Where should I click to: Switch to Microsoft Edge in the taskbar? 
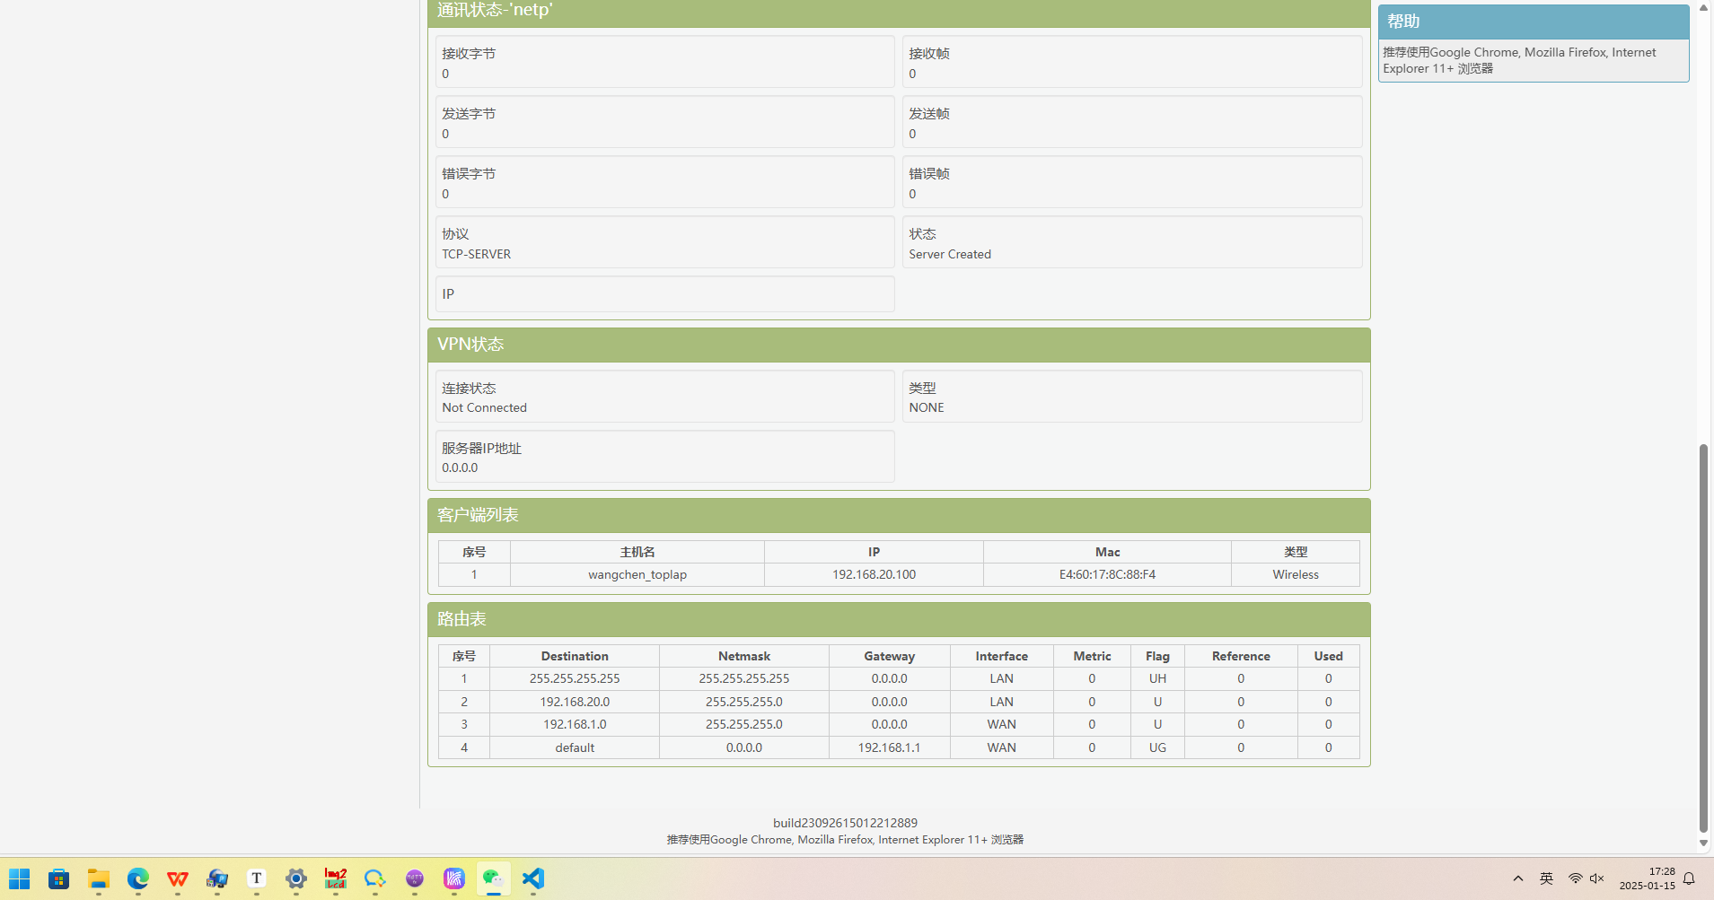(x=138, y=878)
